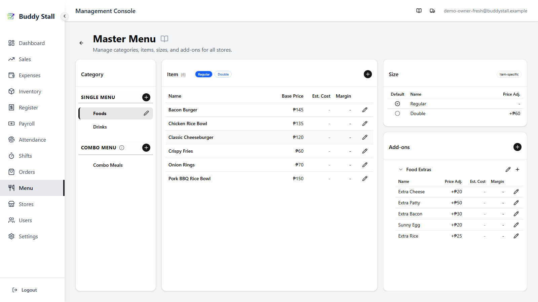Open Payroll in the sidebar

(32, 123)
